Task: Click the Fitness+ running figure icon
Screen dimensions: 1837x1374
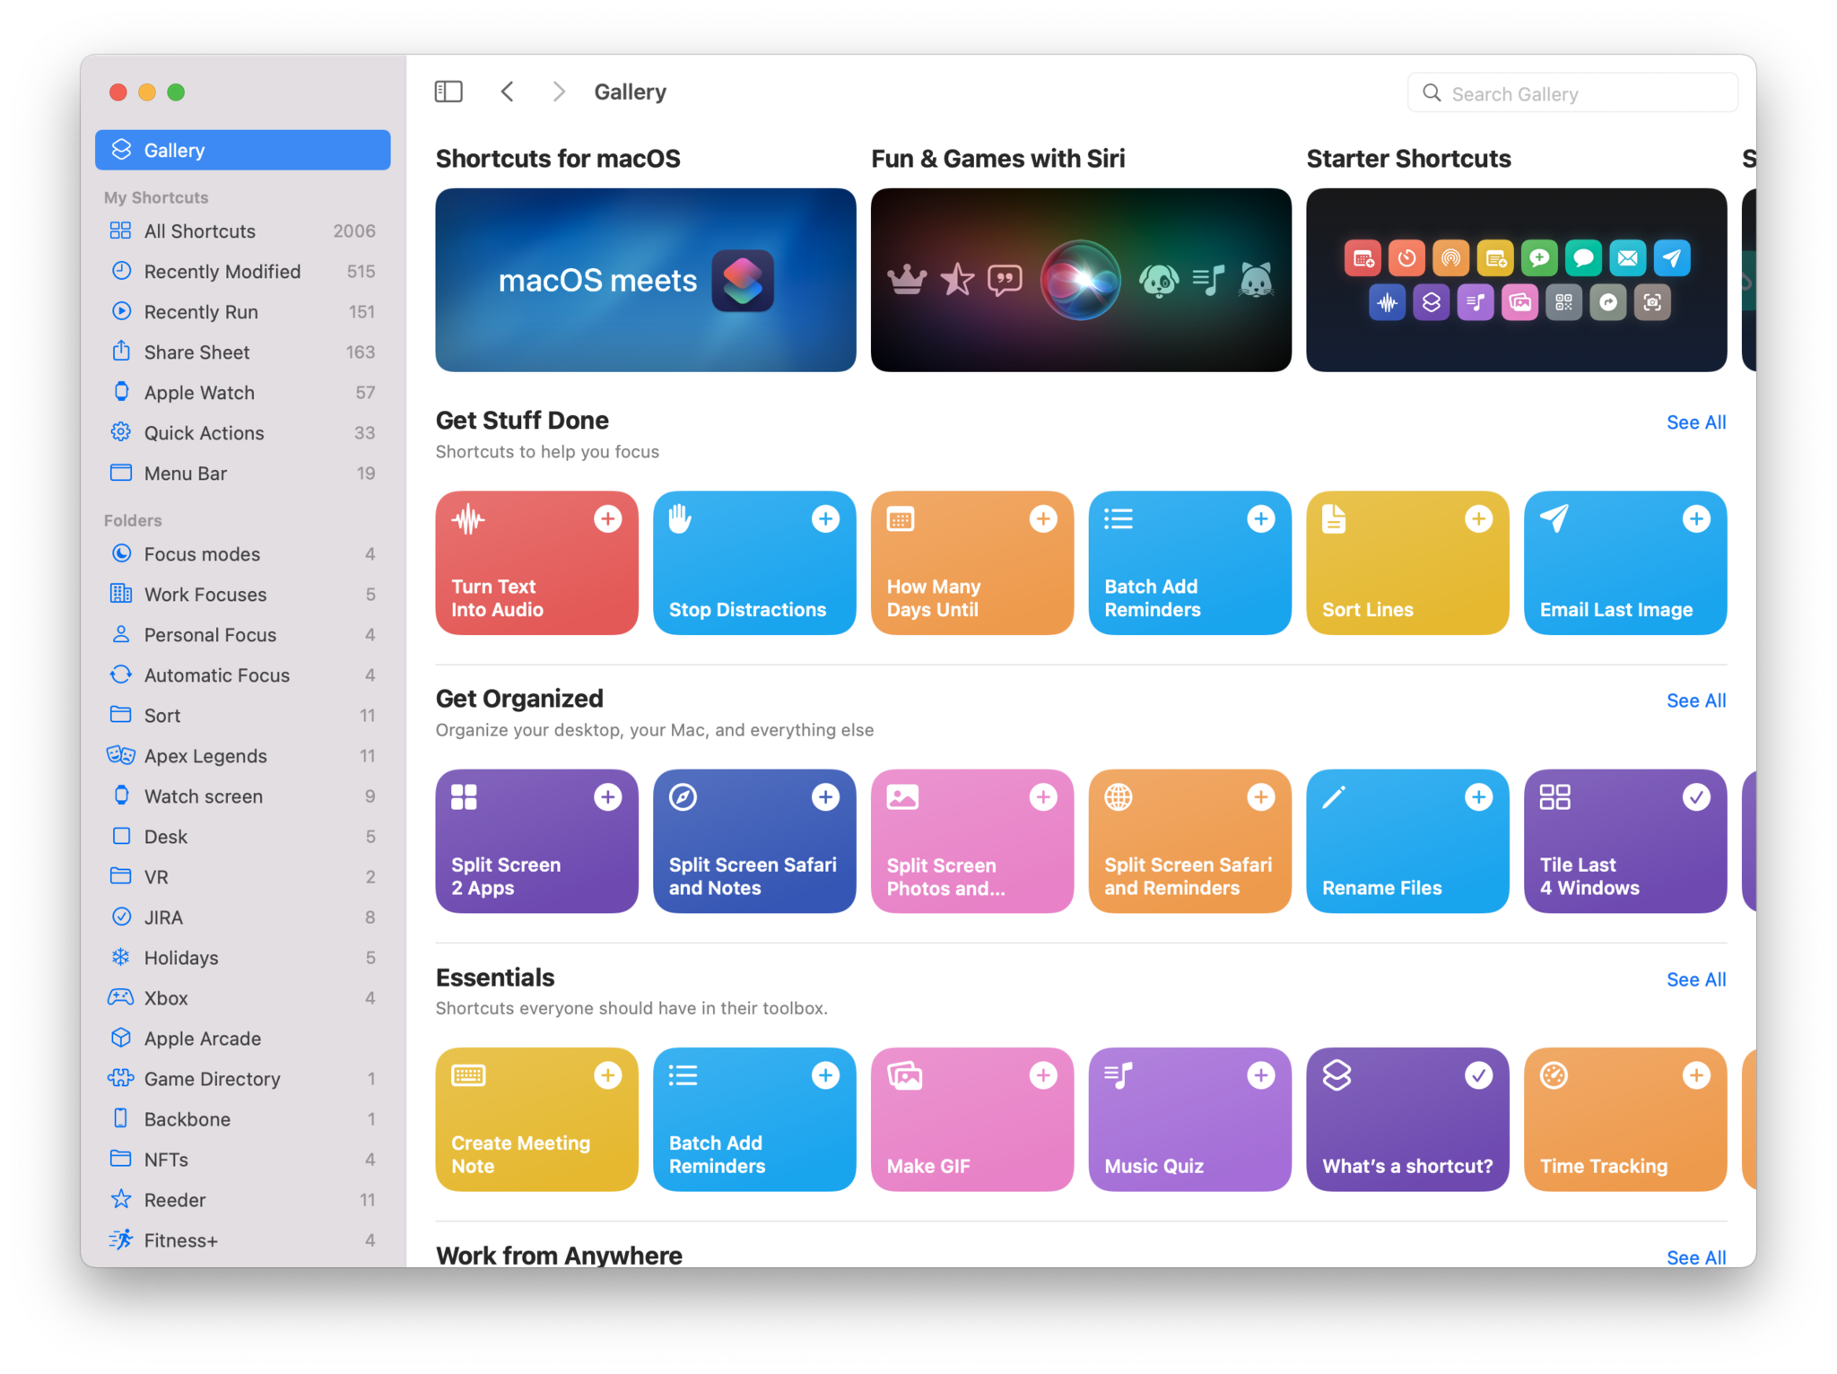Action: coord(121,1239)
